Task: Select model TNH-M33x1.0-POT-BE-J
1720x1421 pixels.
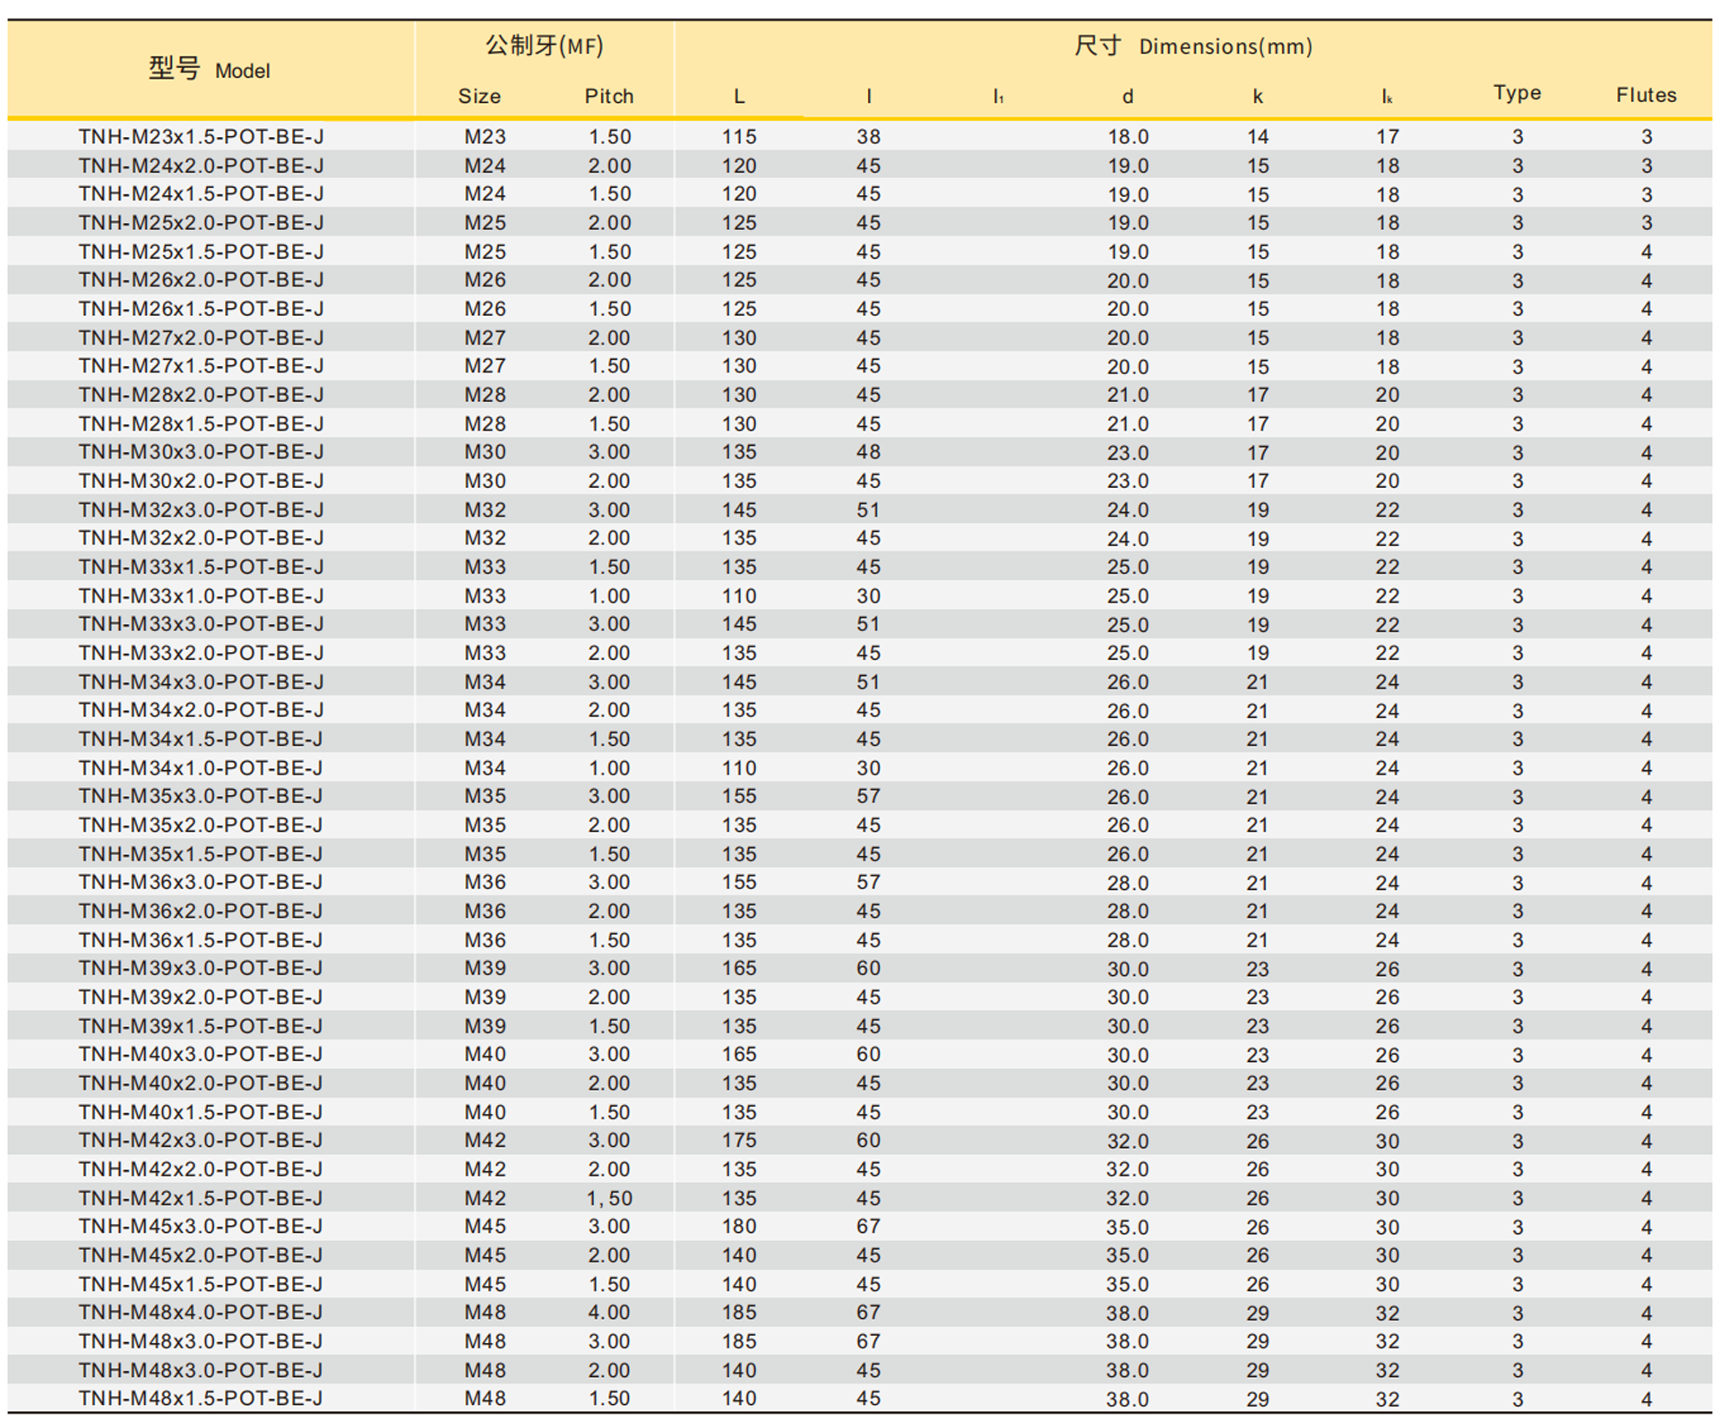Action: click(201, 595)
